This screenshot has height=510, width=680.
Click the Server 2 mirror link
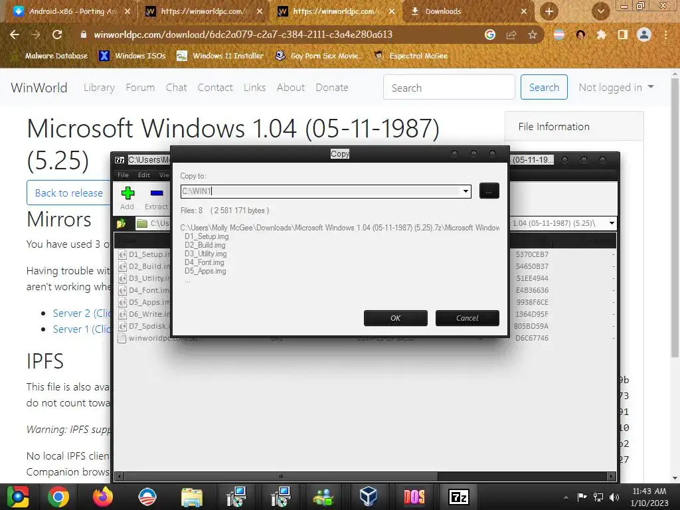point(82,313)
